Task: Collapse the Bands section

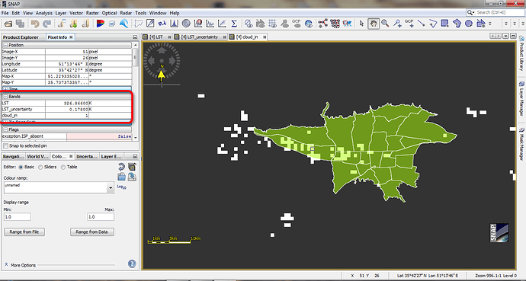Action: 5,97
